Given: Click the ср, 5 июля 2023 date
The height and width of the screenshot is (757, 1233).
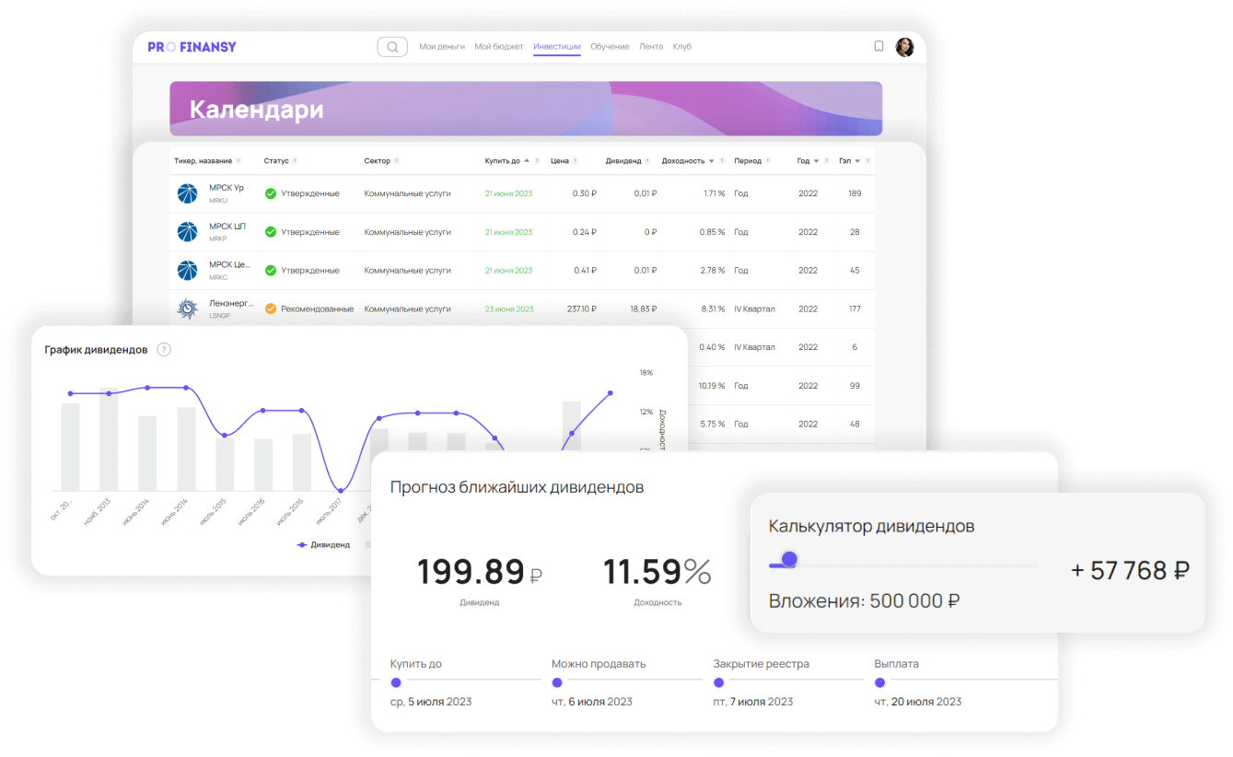Looking at the screenshot, I should pos(431,702).
